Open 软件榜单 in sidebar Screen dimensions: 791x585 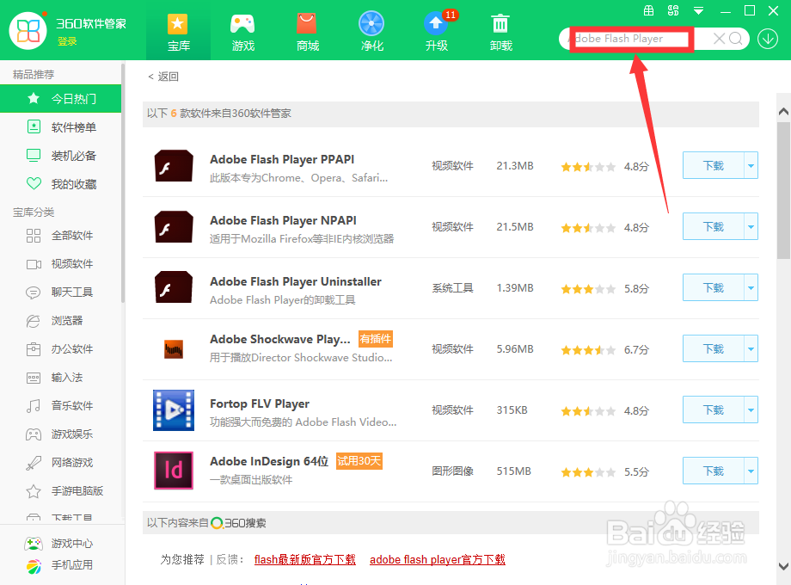pos(60,127)
